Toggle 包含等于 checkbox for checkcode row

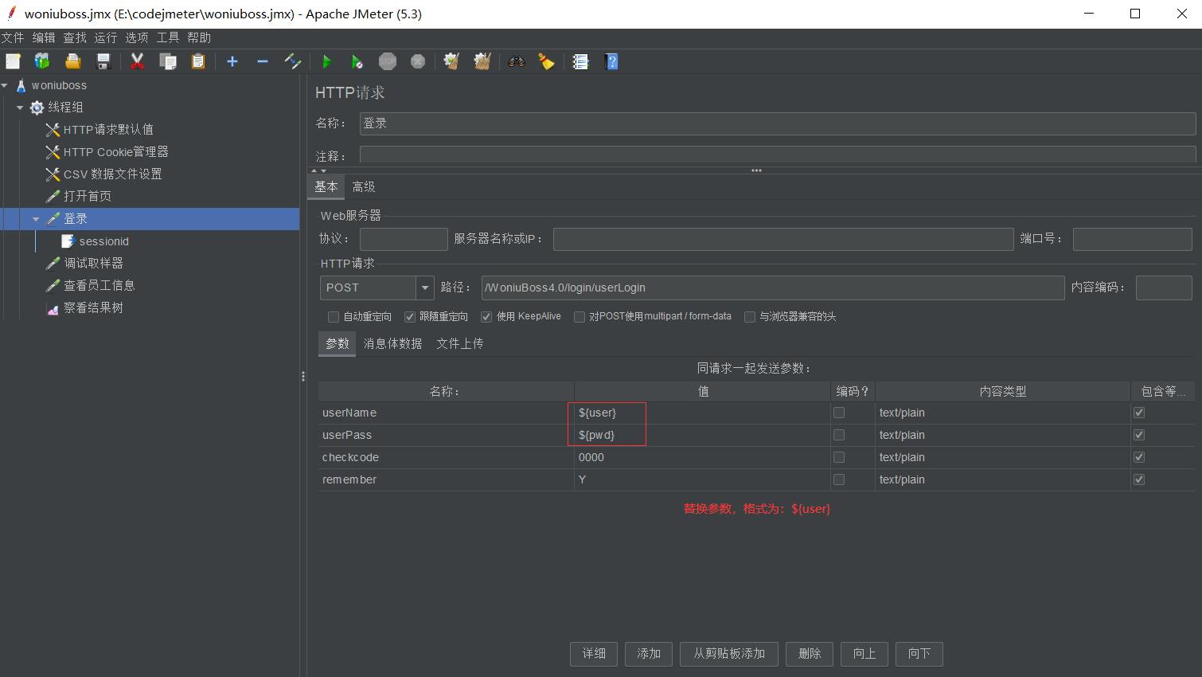coord(1139,457)
